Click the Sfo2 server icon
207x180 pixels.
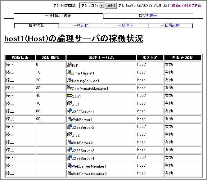pyautogui.click(x=70, y=134)
